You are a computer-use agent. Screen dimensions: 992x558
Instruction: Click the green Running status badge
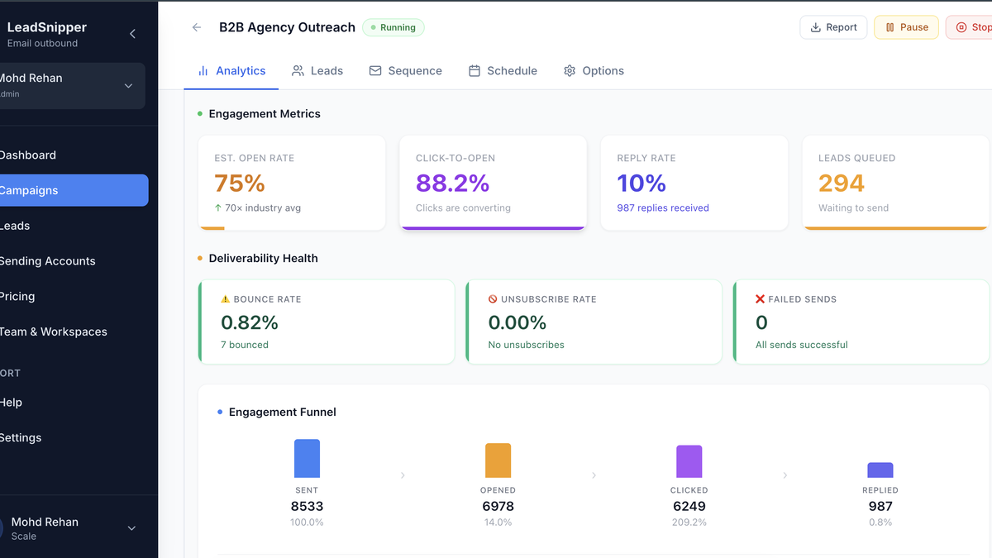(x=393, y=27)
